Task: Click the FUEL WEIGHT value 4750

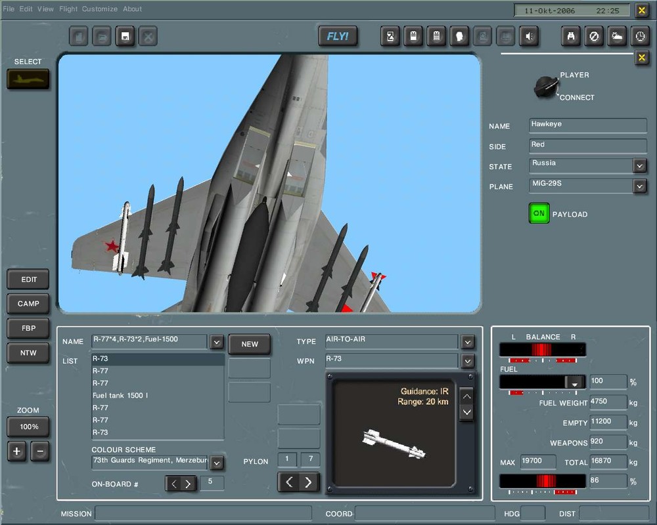Action: pos(608,402)
